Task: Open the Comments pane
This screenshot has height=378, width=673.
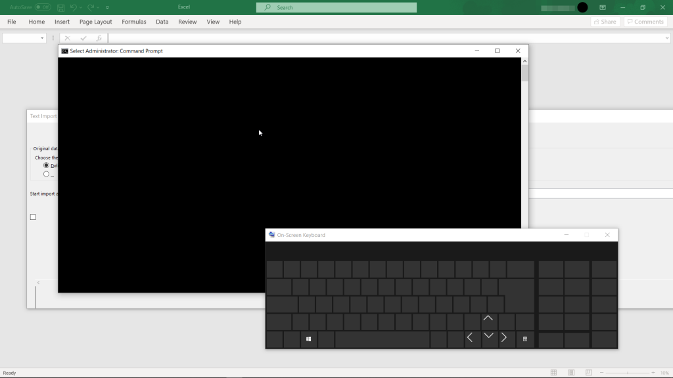Action: pos(645,21)
